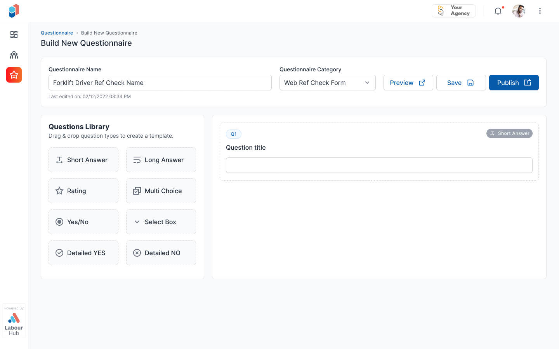This screenshot has width=559, height=349.
Task: Publish the questionnaire
Action: coord(514,83)
